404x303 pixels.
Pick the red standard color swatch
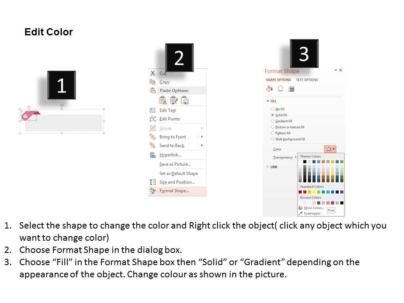tap(305, 192)
